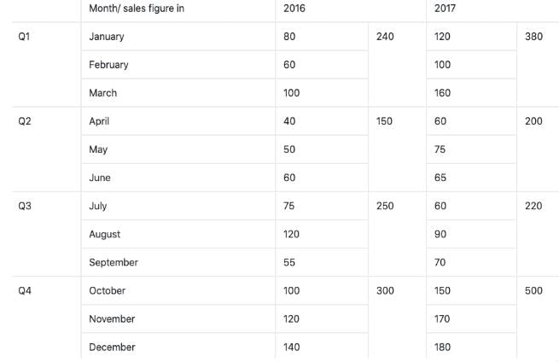Click the April month cell
This screenshot has width=559, height=362.
(99, 121)
